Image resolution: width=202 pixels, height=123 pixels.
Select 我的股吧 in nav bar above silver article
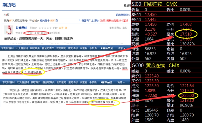pos(61,48)
